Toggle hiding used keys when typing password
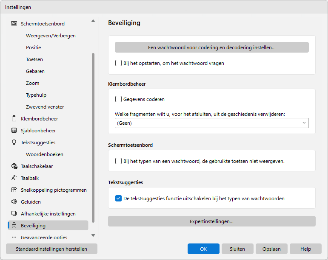The height and width of the screenshot is (260, 328). (118, 161)
